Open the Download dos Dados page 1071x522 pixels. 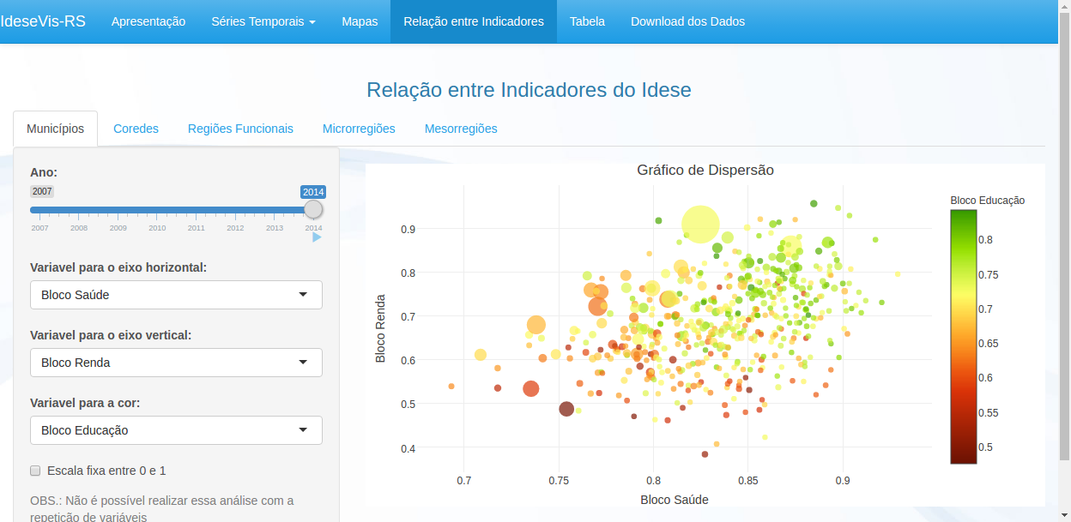point(687,21)
